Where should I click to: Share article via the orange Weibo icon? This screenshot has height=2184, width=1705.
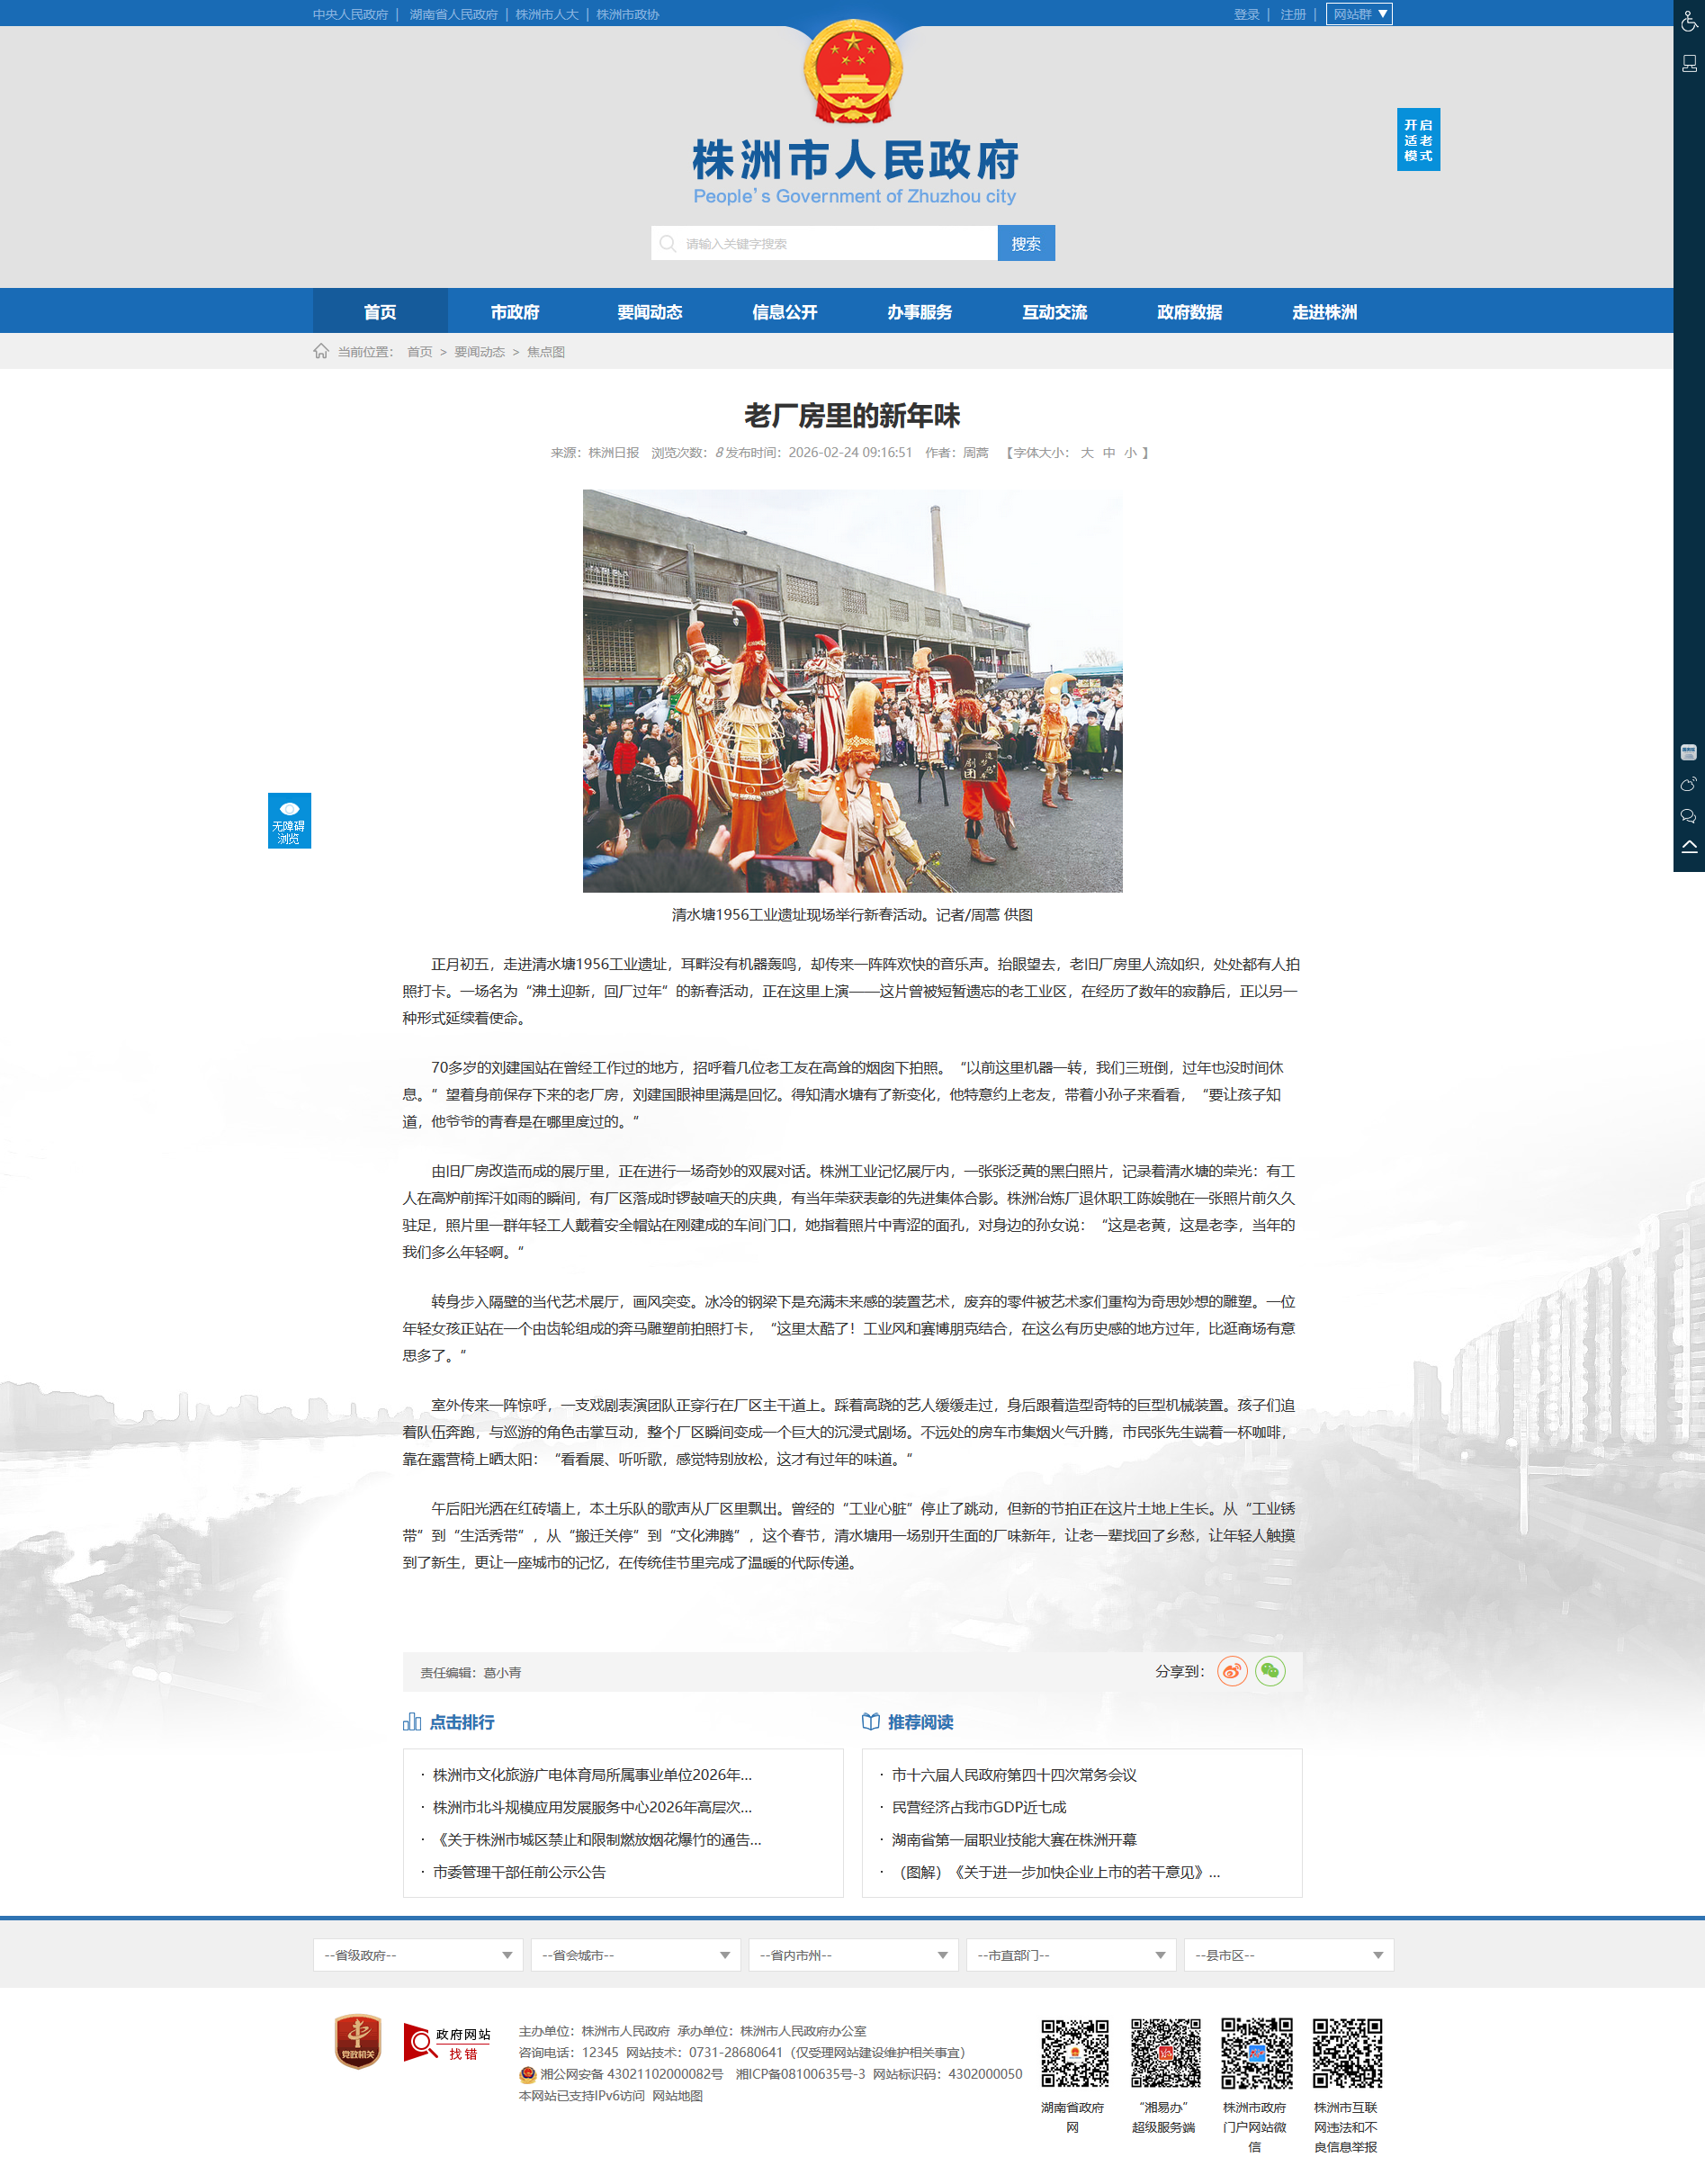pos(1232,1671)
